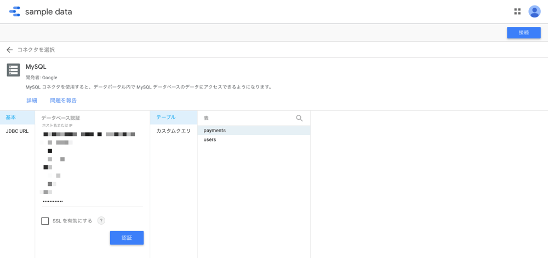Go back with the arrow icon
Viewport: 548px width, 258px height.
[x=9, y=50]
